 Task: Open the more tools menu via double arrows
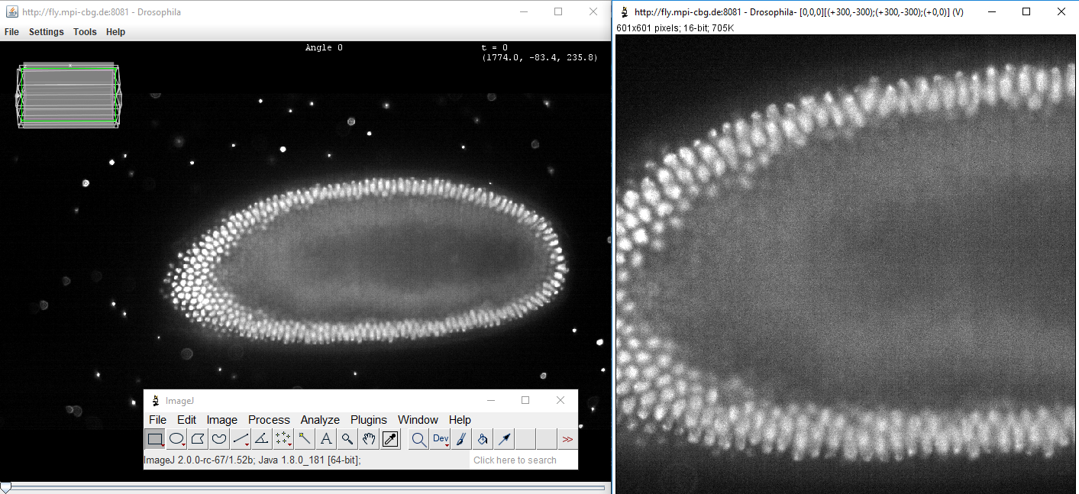coord(568,438)
